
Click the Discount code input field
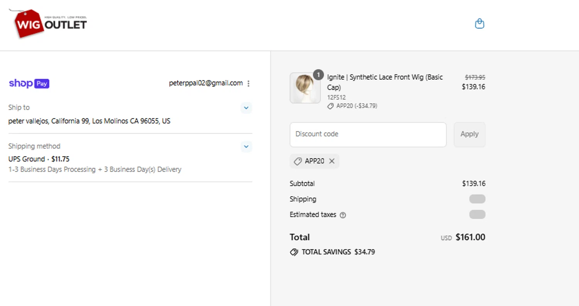[368, 135]
